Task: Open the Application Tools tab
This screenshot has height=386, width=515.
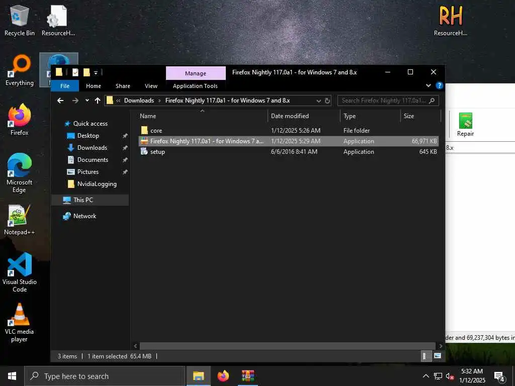Action: click(x=196, y=85)
